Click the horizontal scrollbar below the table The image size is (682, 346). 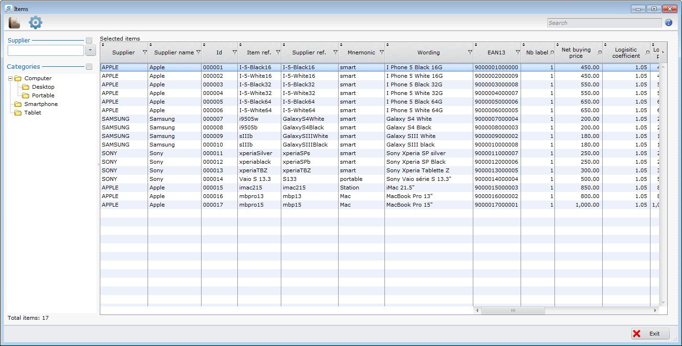pyautogui.click(x=513, y=310)
